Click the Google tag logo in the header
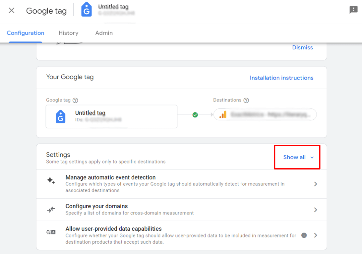The width and height of the screenshot is (362, 254). (86, 10)
